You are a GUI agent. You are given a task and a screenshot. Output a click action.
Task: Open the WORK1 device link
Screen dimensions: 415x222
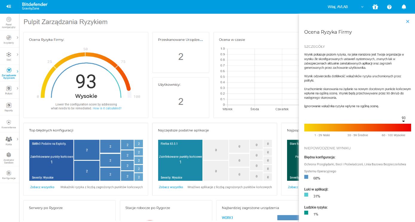[227, 218]
